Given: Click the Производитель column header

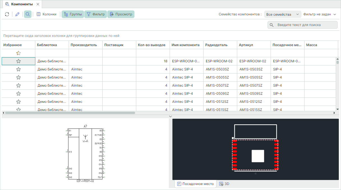Looking at the screenshot, I should 84,45.
